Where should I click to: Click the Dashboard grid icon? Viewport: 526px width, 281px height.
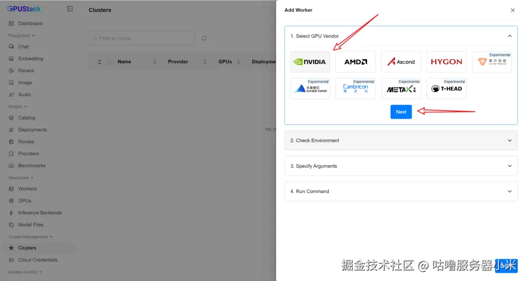click(x=11, y=23)
